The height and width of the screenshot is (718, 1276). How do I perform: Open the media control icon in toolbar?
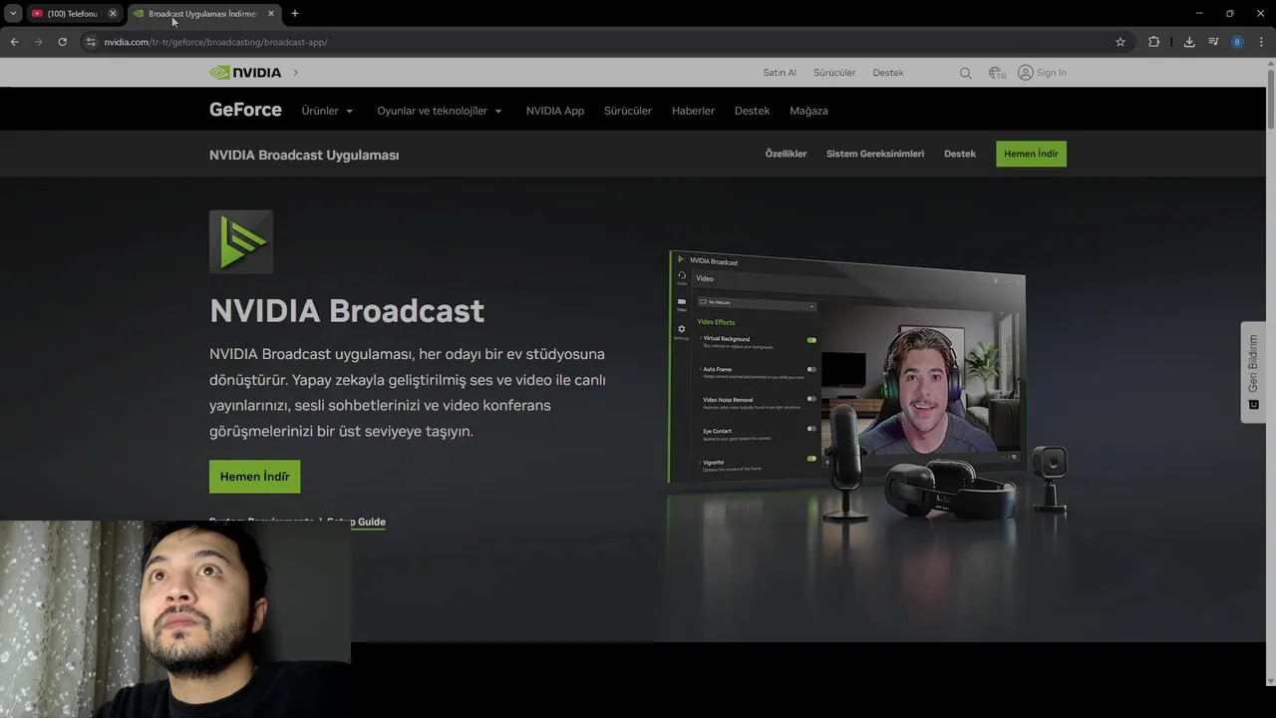pos(1213,42)
